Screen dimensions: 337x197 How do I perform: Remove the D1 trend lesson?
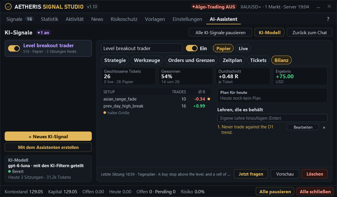pyautogui.click(x=324, y=127)
